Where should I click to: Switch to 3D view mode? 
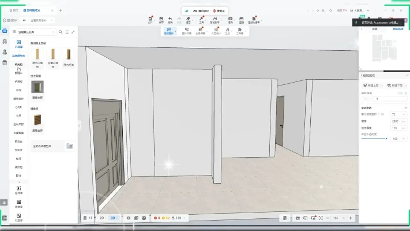[114, 218]
